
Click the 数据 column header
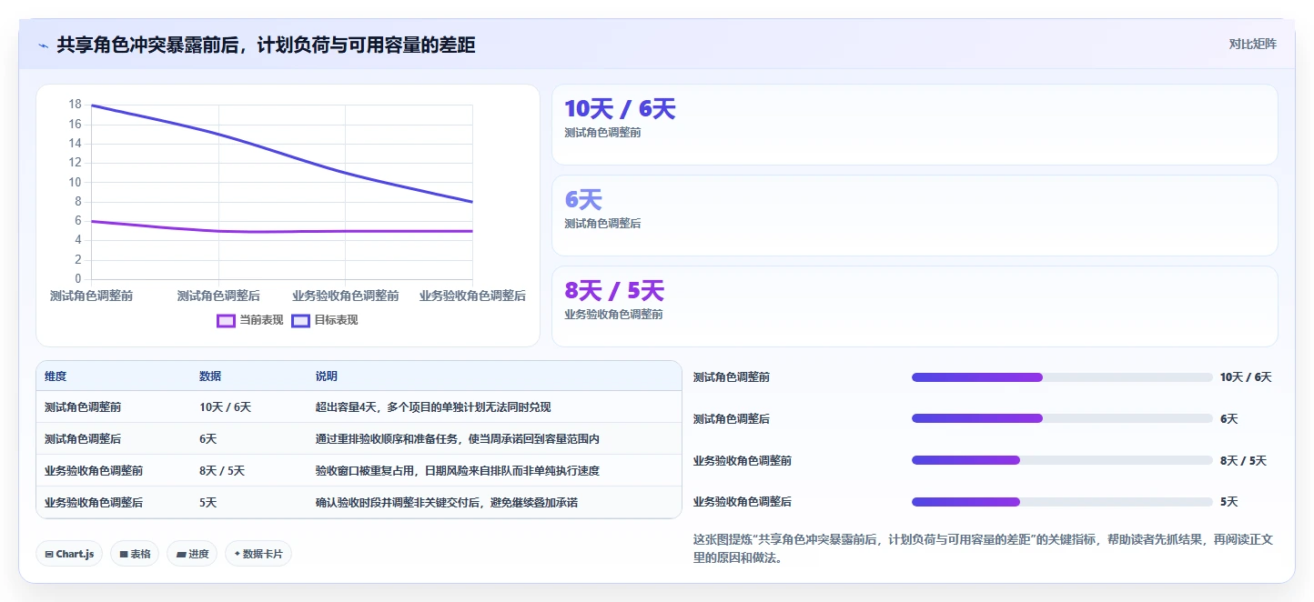pos(210,376)
